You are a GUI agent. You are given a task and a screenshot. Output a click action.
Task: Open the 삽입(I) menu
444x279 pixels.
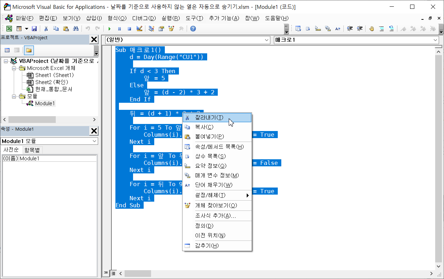click(x=94, y=18)
